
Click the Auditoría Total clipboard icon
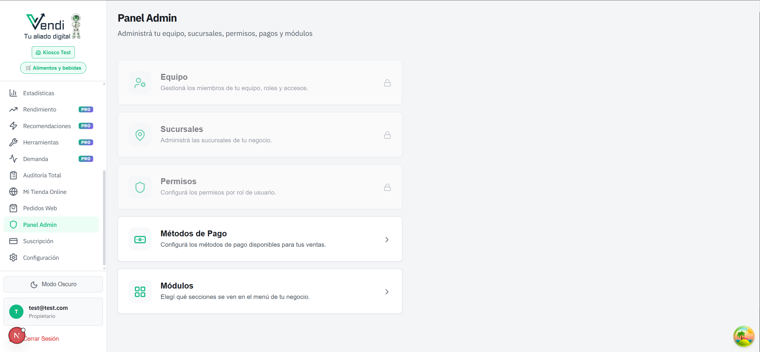click(14, 175)
